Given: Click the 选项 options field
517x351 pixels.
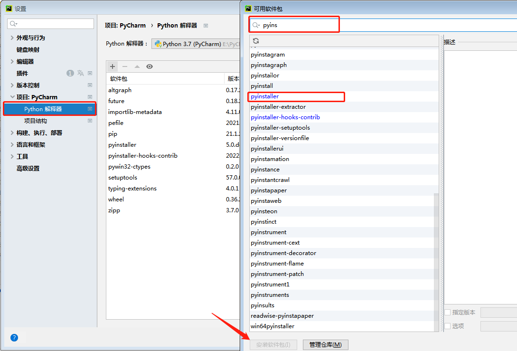Looking at the screenshot, I should click(x=498, y=326).
